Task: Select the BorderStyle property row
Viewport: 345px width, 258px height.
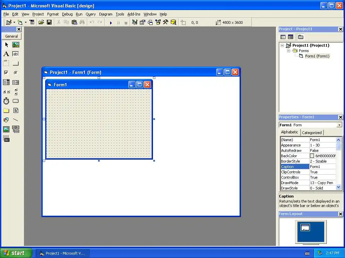Action: pyautogui.click(x=308, y=161)
